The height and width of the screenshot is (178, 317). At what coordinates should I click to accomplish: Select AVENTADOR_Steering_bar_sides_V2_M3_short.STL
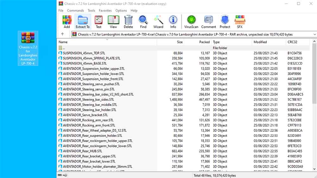click(98, 94)
